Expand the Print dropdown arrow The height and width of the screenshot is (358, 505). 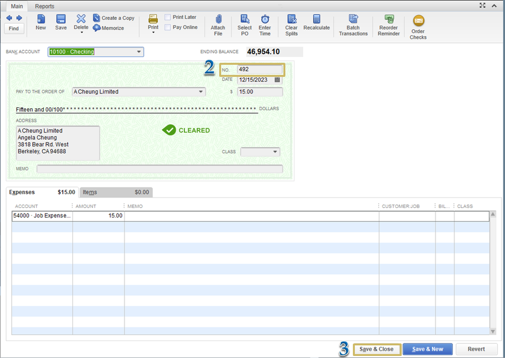pos(153,32)
